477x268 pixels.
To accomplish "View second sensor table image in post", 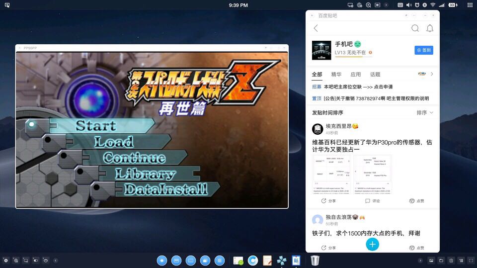I will (373, 174).
